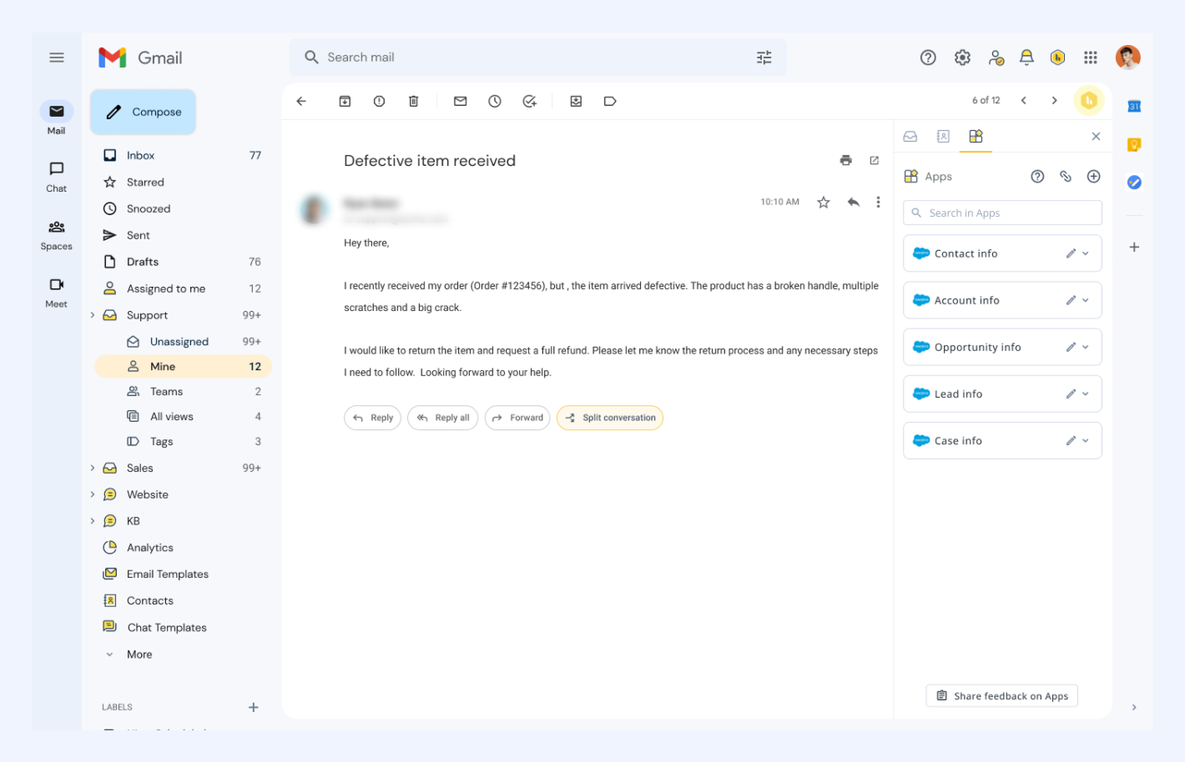
Task: Print the Defective item received email
Action: (846, 160)
